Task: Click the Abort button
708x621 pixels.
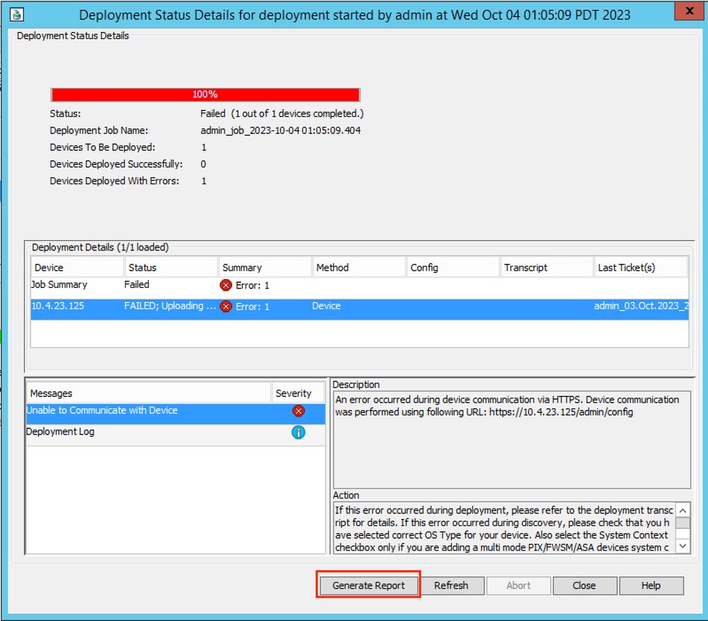Action: point(519,586)
